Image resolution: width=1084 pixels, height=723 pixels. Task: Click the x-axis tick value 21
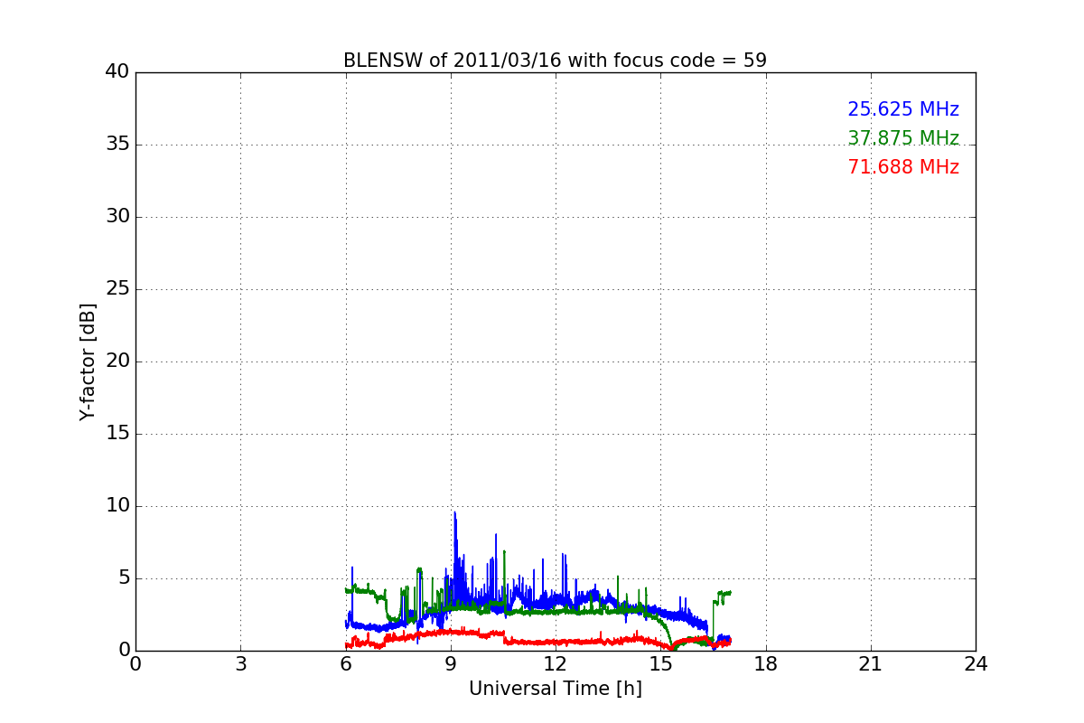871,664
